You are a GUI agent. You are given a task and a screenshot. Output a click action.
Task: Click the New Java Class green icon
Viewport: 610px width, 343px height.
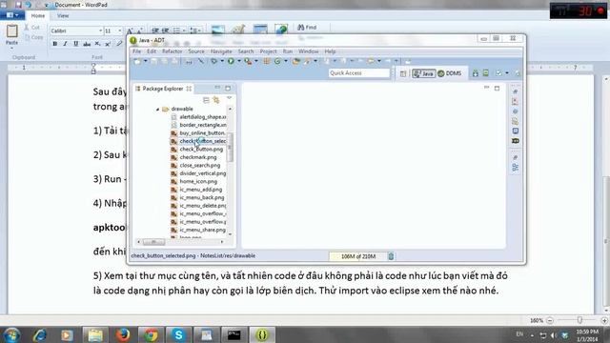point(277,61)
